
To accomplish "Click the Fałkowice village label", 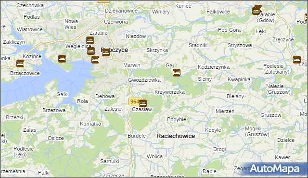I will pos(218,12).
